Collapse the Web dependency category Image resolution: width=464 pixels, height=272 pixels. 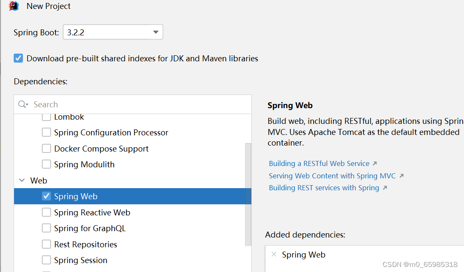22,180
